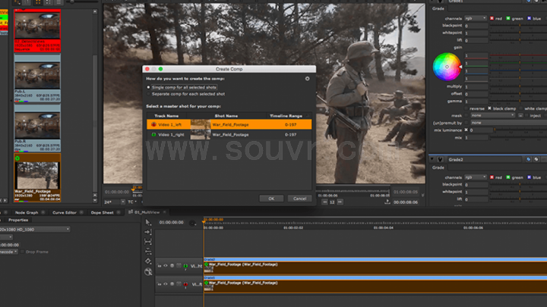Toggle the mix luminance checkbox
Image resolution: width=547 pixels, height=307 pixels.
466,130
